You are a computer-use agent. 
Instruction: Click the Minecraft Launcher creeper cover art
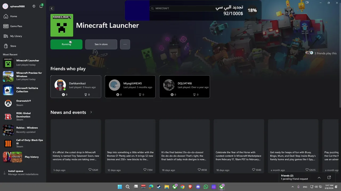[62, 25]
